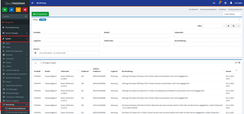The height and width of the screenshot is (114, 244).
Task: Click the Datum date range field
Action: [69, 53]
